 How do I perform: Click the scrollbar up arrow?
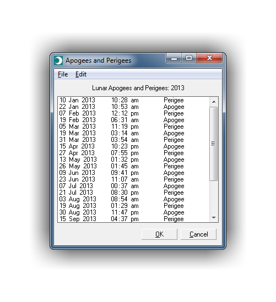[214, 102]
